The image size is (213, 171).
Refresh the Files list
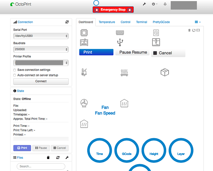(58, 158)
